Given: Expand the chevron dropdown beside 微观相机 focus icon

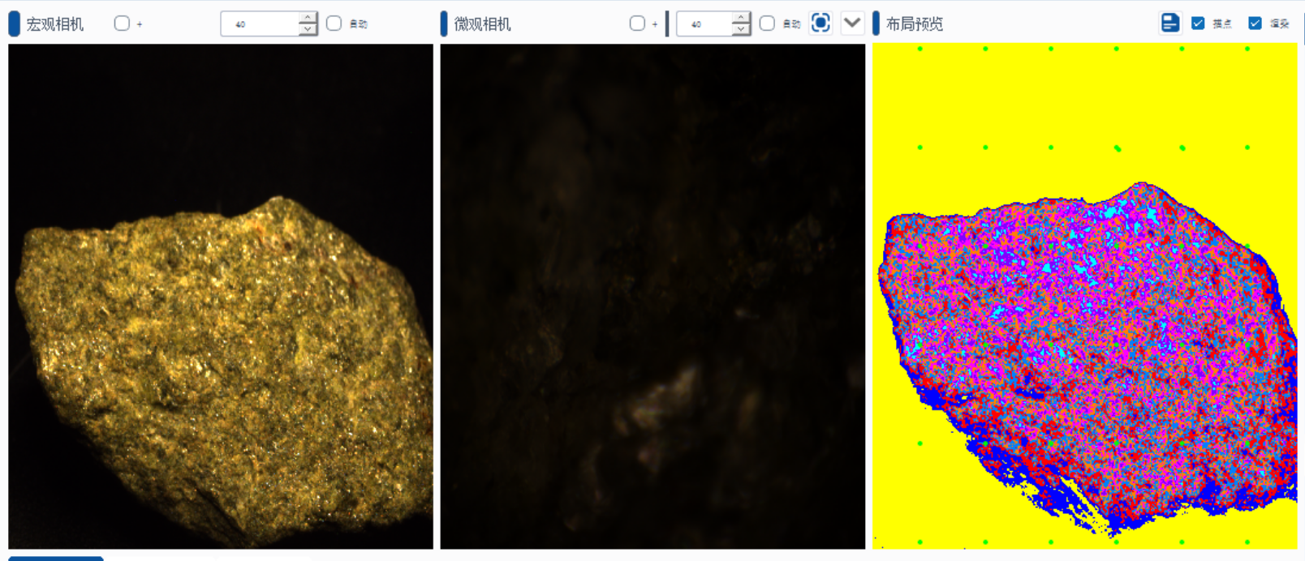Looking at the screenshot, I should click(851, 23).
